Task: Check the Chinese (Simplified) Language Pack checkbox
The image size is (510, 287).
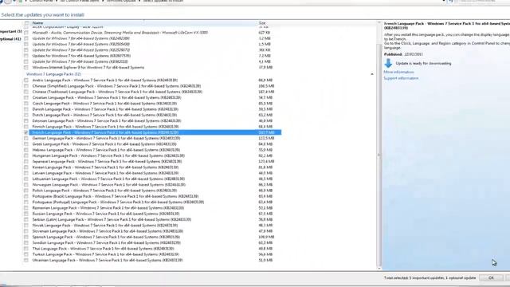Action: click(26, 86)
